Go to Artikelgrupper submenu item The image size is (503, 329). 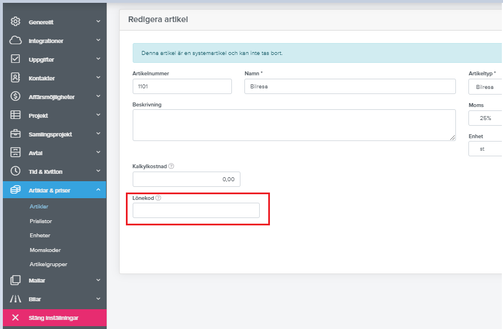tap(48, 264)
